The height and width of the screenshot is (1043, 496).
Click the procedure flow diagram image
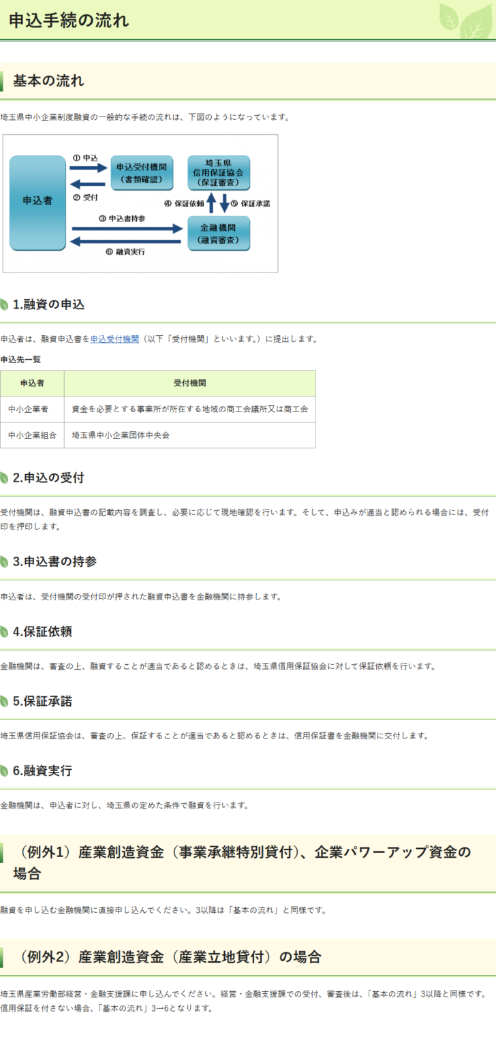(x=140, y=203)
